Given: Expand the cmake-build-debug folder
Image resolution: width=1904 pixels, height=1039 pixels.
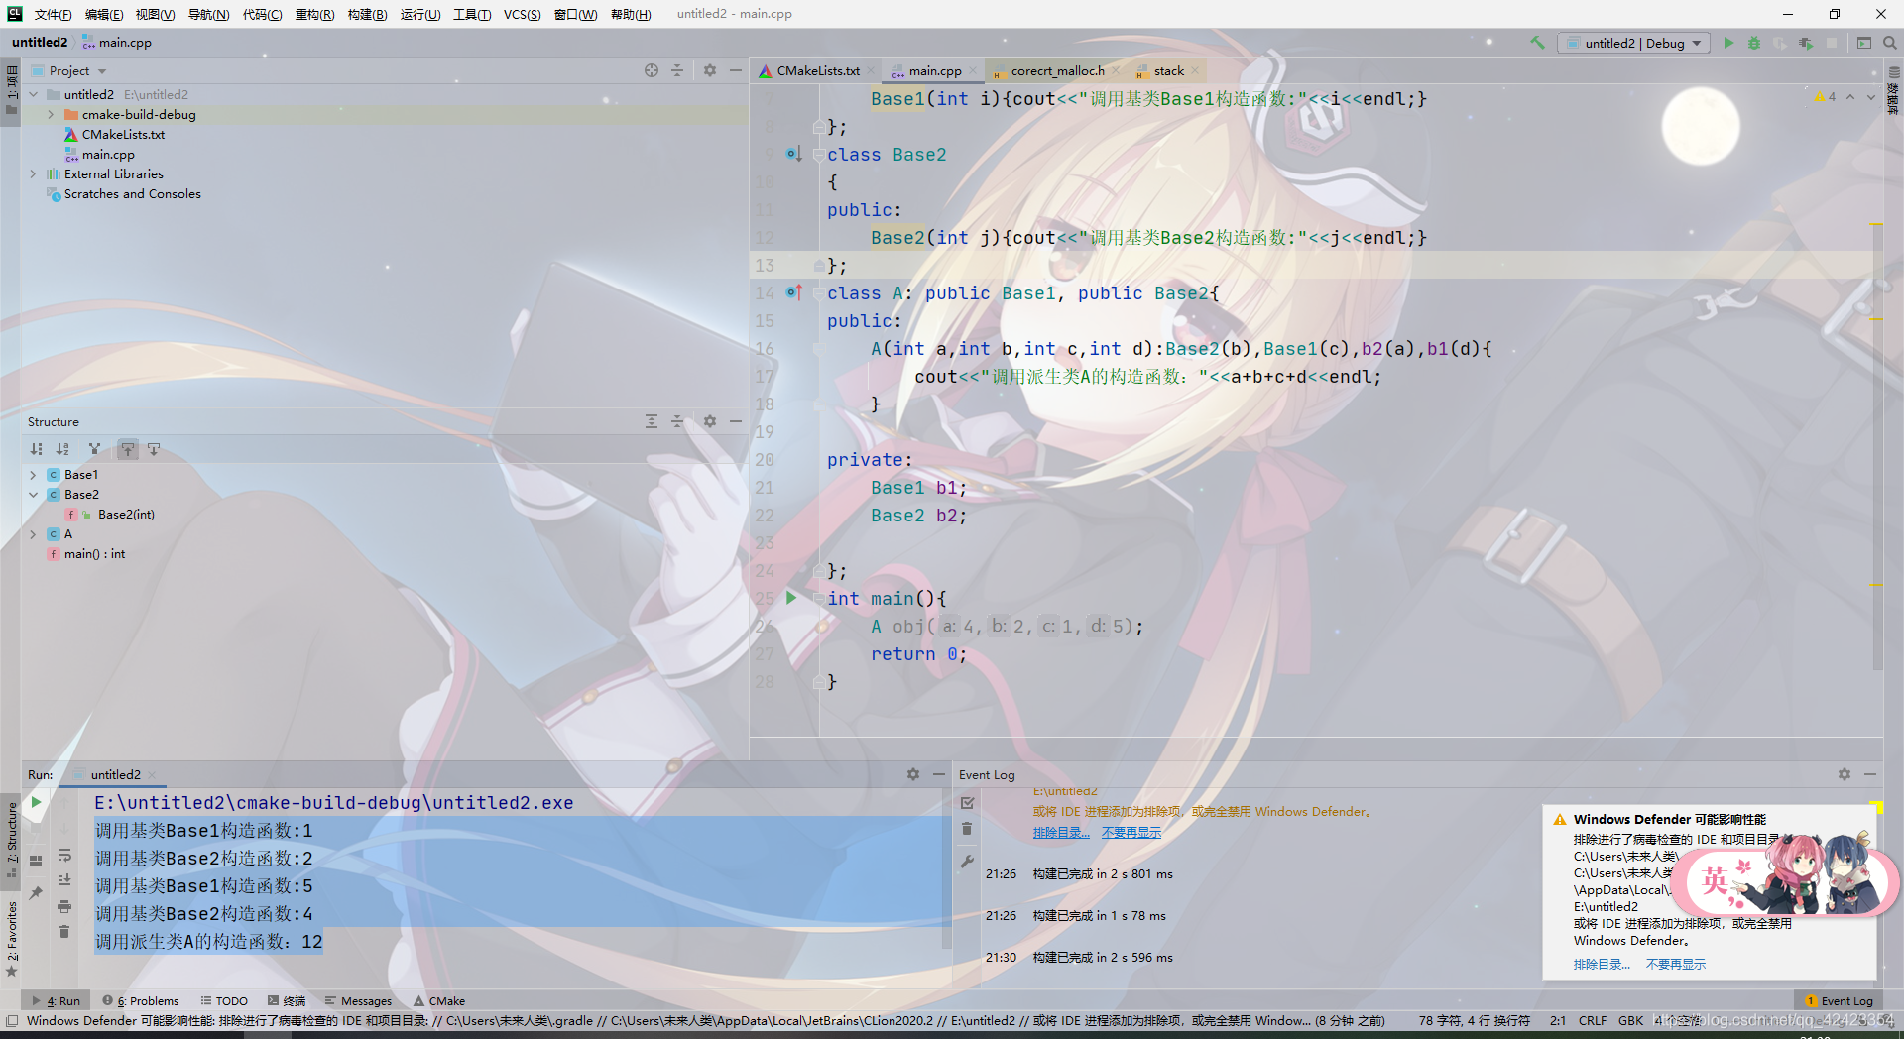Looking at the screenshot, I should click(x=51, y=114).
